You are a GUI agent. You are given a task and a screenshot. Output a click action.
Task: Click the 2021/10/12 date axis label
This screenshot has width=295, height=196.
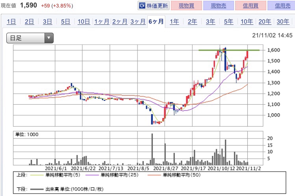pyautogui.click(x=221, y=168)
